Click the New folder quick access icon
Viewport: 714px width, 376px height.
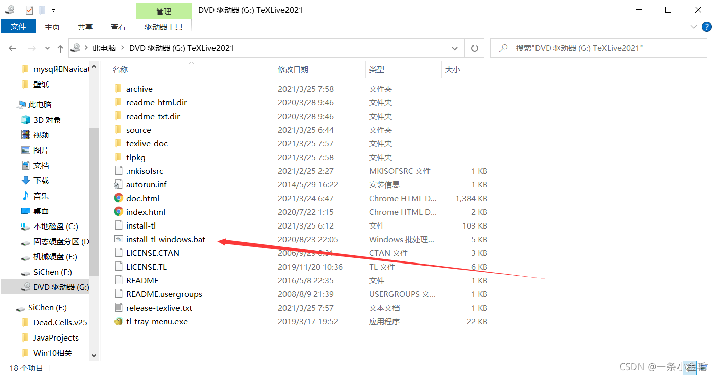coord(42,10)
